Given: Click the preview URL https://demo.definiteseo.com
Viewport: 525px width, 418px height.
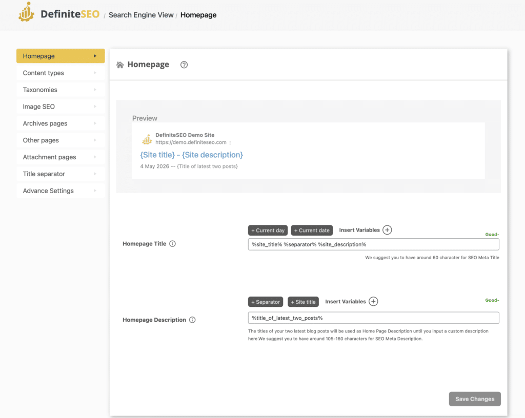Looking at the screenshot, I should click(x=191, y=142).
